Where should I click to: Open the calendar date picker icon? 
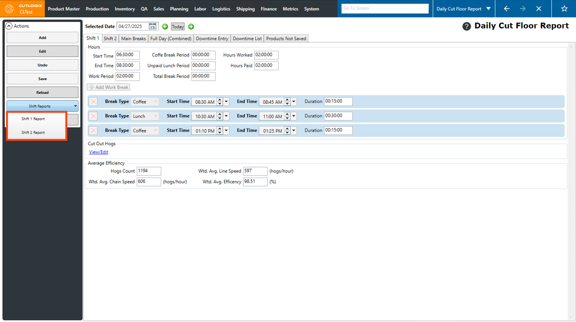point(152,27)
